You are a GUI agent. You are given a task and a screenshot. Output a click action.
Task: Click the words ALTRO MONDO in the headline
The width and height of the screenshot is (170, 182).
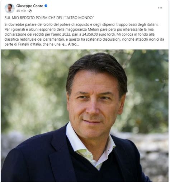(80, 18)
